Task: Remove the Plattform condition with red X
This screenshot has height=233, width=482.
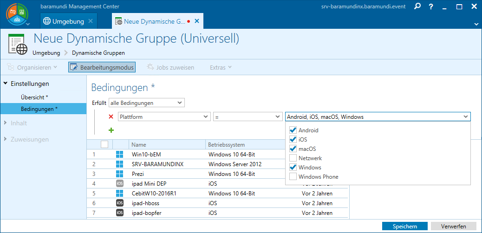Action: [x=111, y=116]
